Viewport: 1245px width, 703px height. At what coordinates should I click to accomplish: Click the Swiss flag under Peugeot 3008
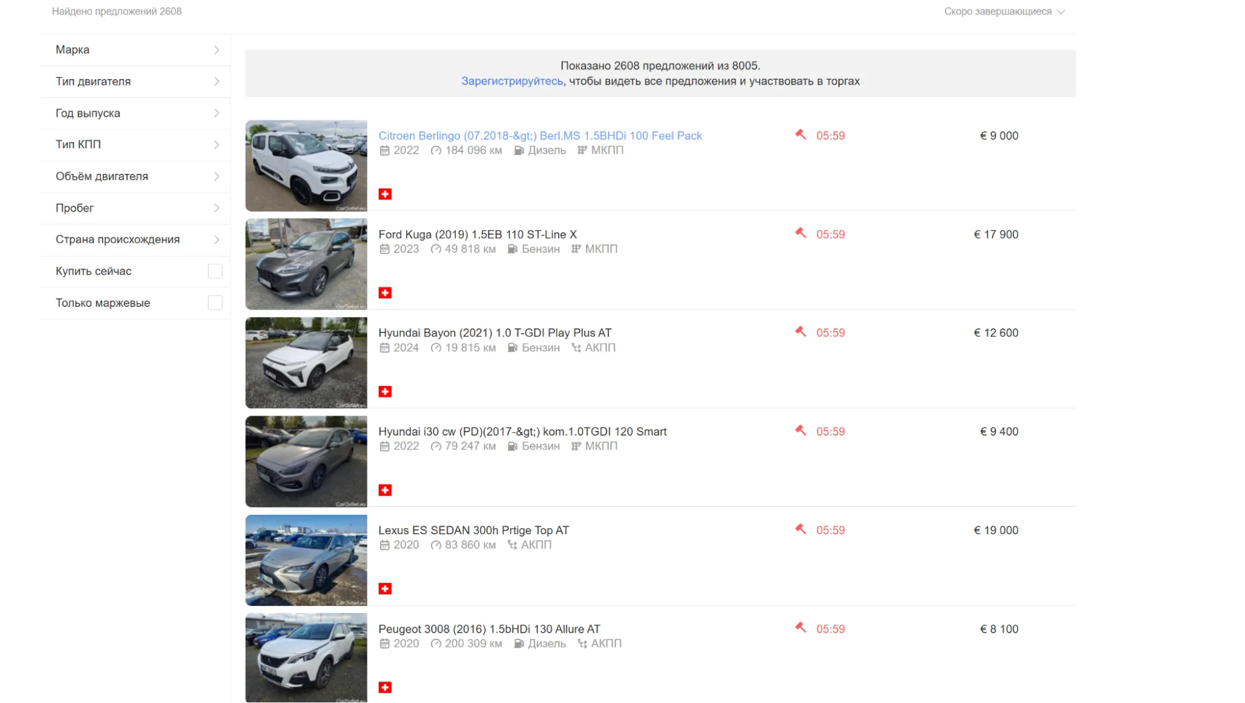tap(385, 687)
